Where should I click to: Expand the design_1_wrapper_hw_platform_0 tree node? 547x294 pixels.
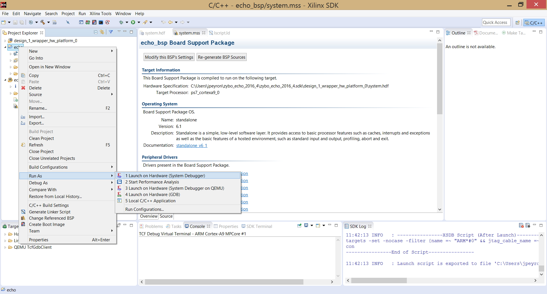[5, 41]
